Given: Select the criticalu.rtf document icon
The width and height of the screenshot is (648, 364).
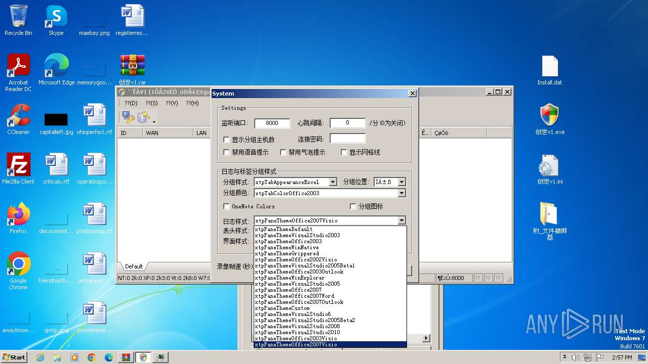Looking at the screenshot, I should (56, 169).
